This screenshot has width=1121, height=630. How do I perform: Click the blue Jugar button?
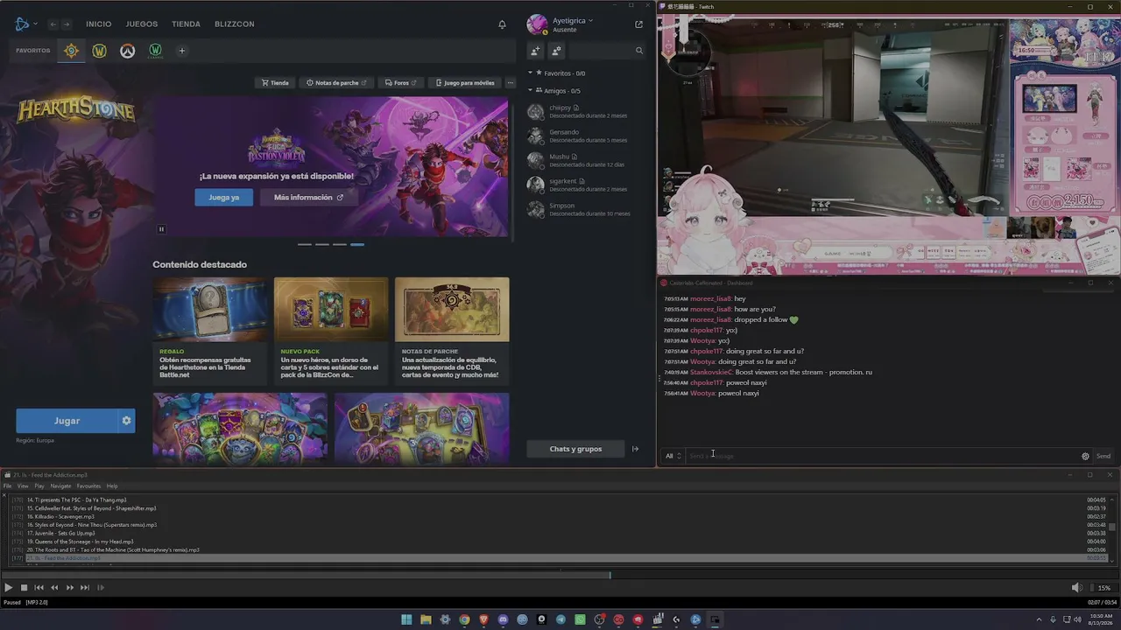tap(67, 421)
